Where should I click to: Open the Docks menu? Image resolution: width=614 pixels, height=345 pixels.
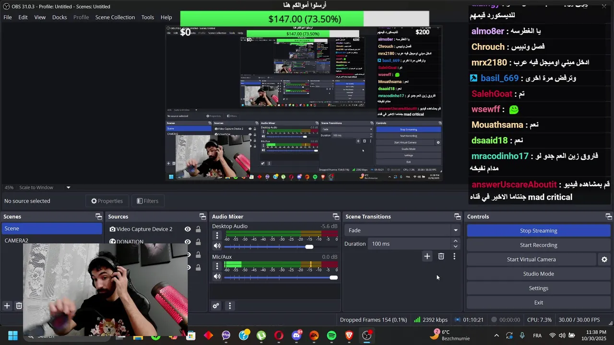click(59, 17)
